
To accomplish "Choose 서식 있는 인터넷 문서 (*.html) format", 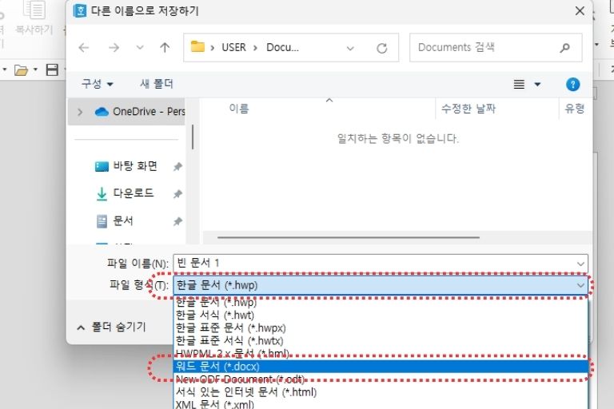I will pyautogui.click(x=381, y=391).
